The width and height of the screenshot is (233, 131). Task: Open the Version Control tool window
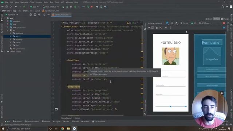tap(32, 122)
